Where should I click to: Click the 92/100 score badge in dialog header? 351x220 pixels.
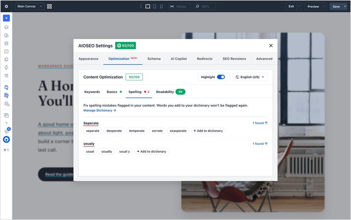(125, 46)
